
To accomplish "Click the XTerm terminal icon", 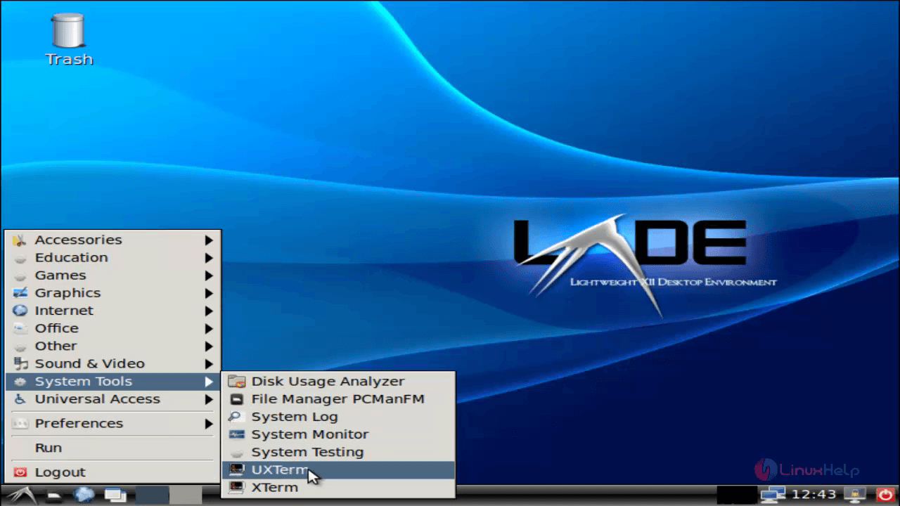I will 237,487.
